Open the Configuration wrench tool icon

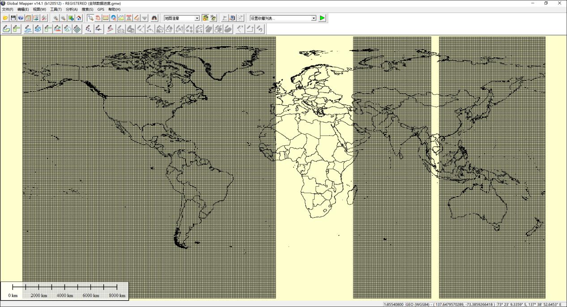click(x=44, y=18)
